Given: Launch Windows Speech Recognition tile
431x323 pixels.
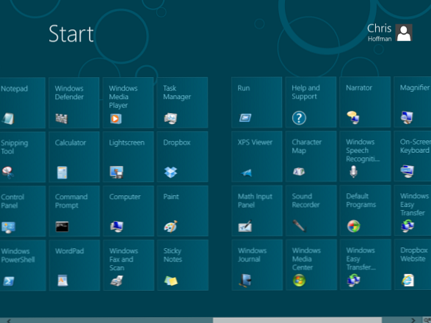Looking at the screenshot, I should coord(366,156).
